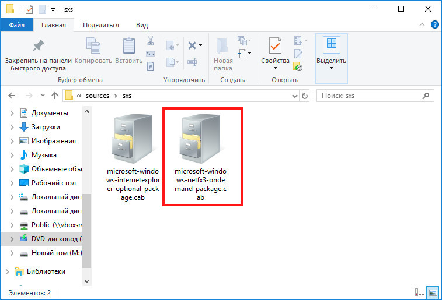Click the Свойства (Properties) checkmark icon
This screenshot has height=300, width=442.
pyautogui.click(x=275, y=45)
